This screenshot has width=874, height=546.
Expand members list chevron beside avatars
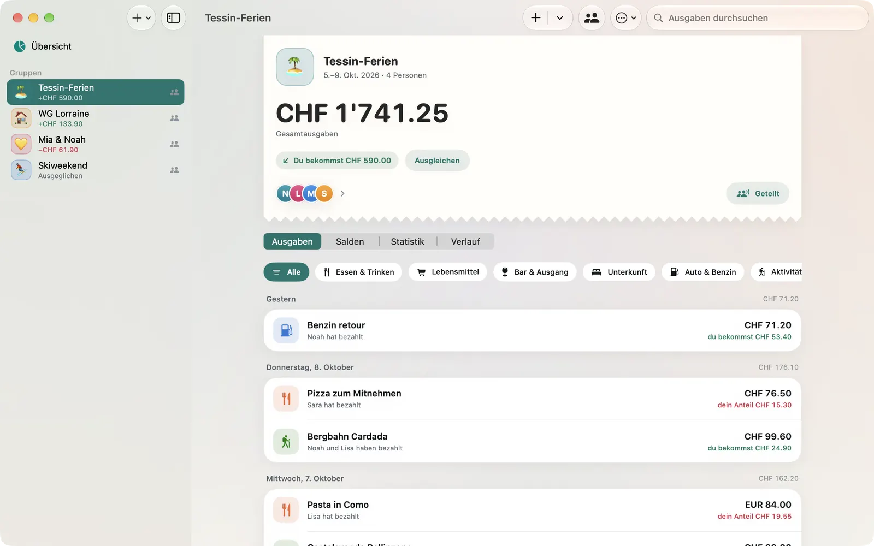tap(342, 193)
